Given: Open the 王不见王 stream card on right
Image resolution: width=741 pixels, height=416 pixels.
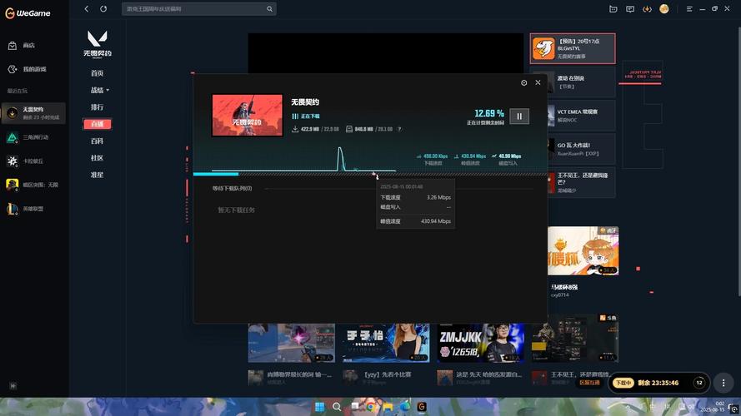Looking at the screenshot, I should [581, 182].
